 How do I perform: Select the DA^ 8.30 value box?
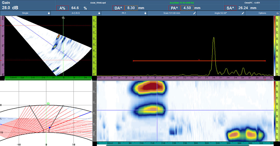131,8
